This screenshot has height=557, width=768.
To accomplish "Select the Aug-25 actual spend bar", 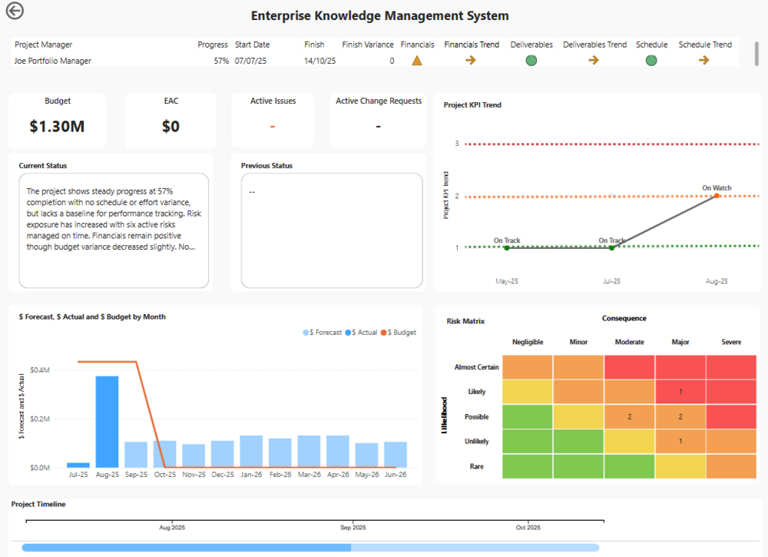I will [107, 421].
